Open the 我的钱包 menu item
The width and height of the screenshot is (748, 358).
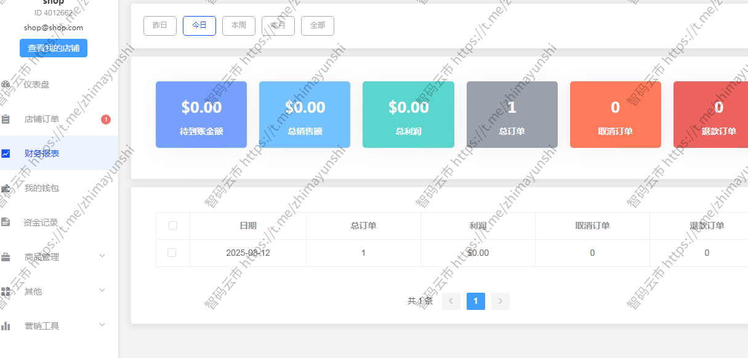click(x=59, y=188)
